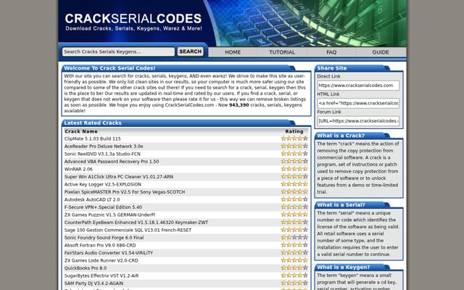Select the Direct Link URL field
This screenshot has height=290, width=464.
point(358,86)
